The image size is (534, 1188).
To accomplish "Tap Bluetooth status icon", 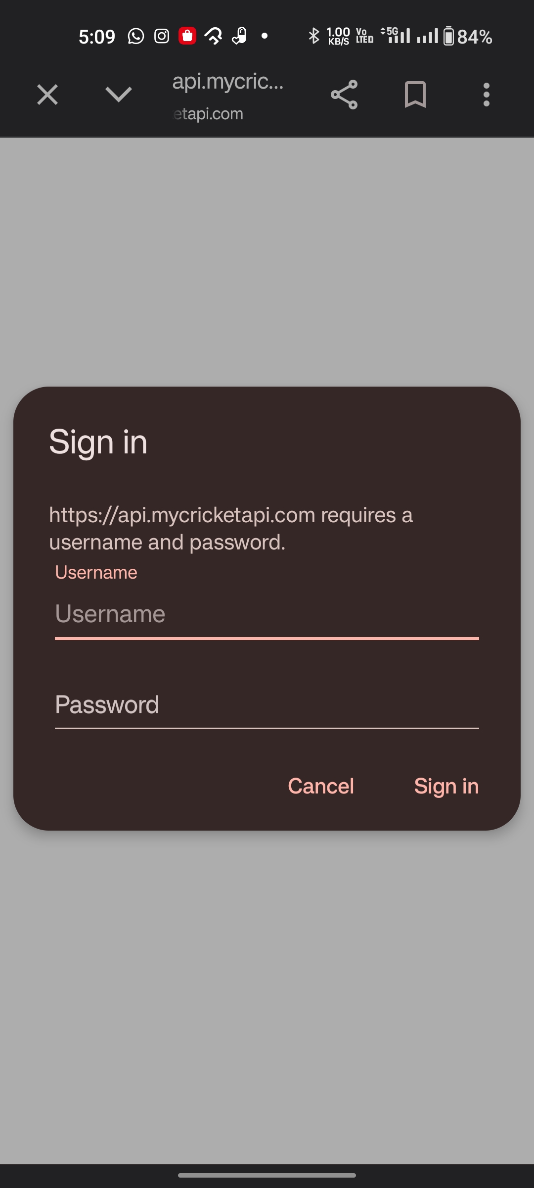I will click(x=313, y=36).
